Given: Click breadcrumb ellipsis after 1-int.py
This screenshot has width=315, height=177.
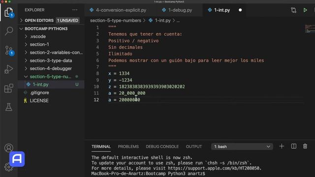Looking at the screenshot, I should [178, 21].
